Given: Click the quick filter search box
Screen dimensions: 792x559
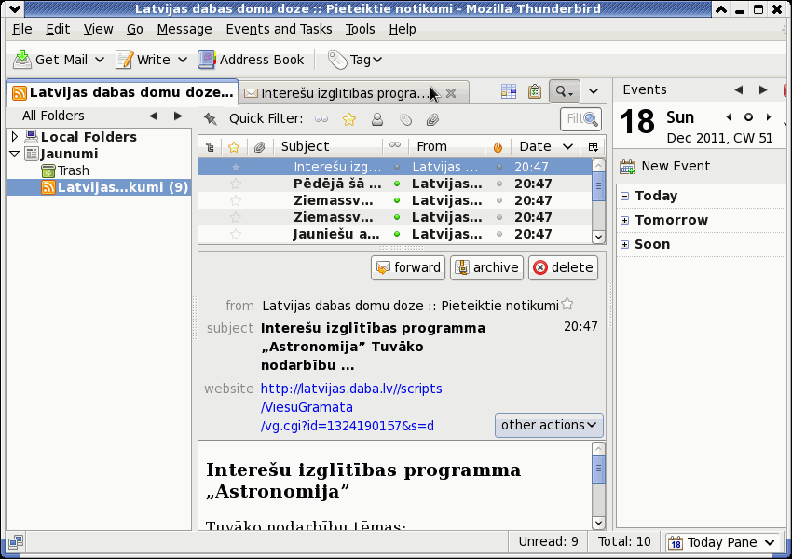Looking at the screenshot, I should tap(580, 119).
